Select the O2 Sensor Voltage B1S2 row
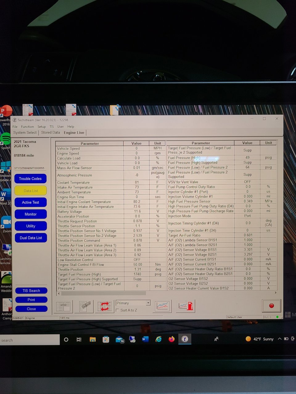The height and width of the screenshot is (394, 296). click(221, 279)
